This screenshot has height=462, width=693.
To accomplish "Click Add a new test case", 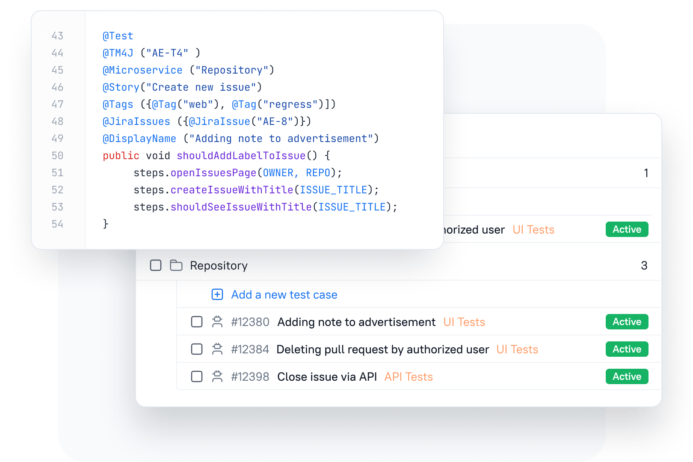I will click(x=284, y=294).
